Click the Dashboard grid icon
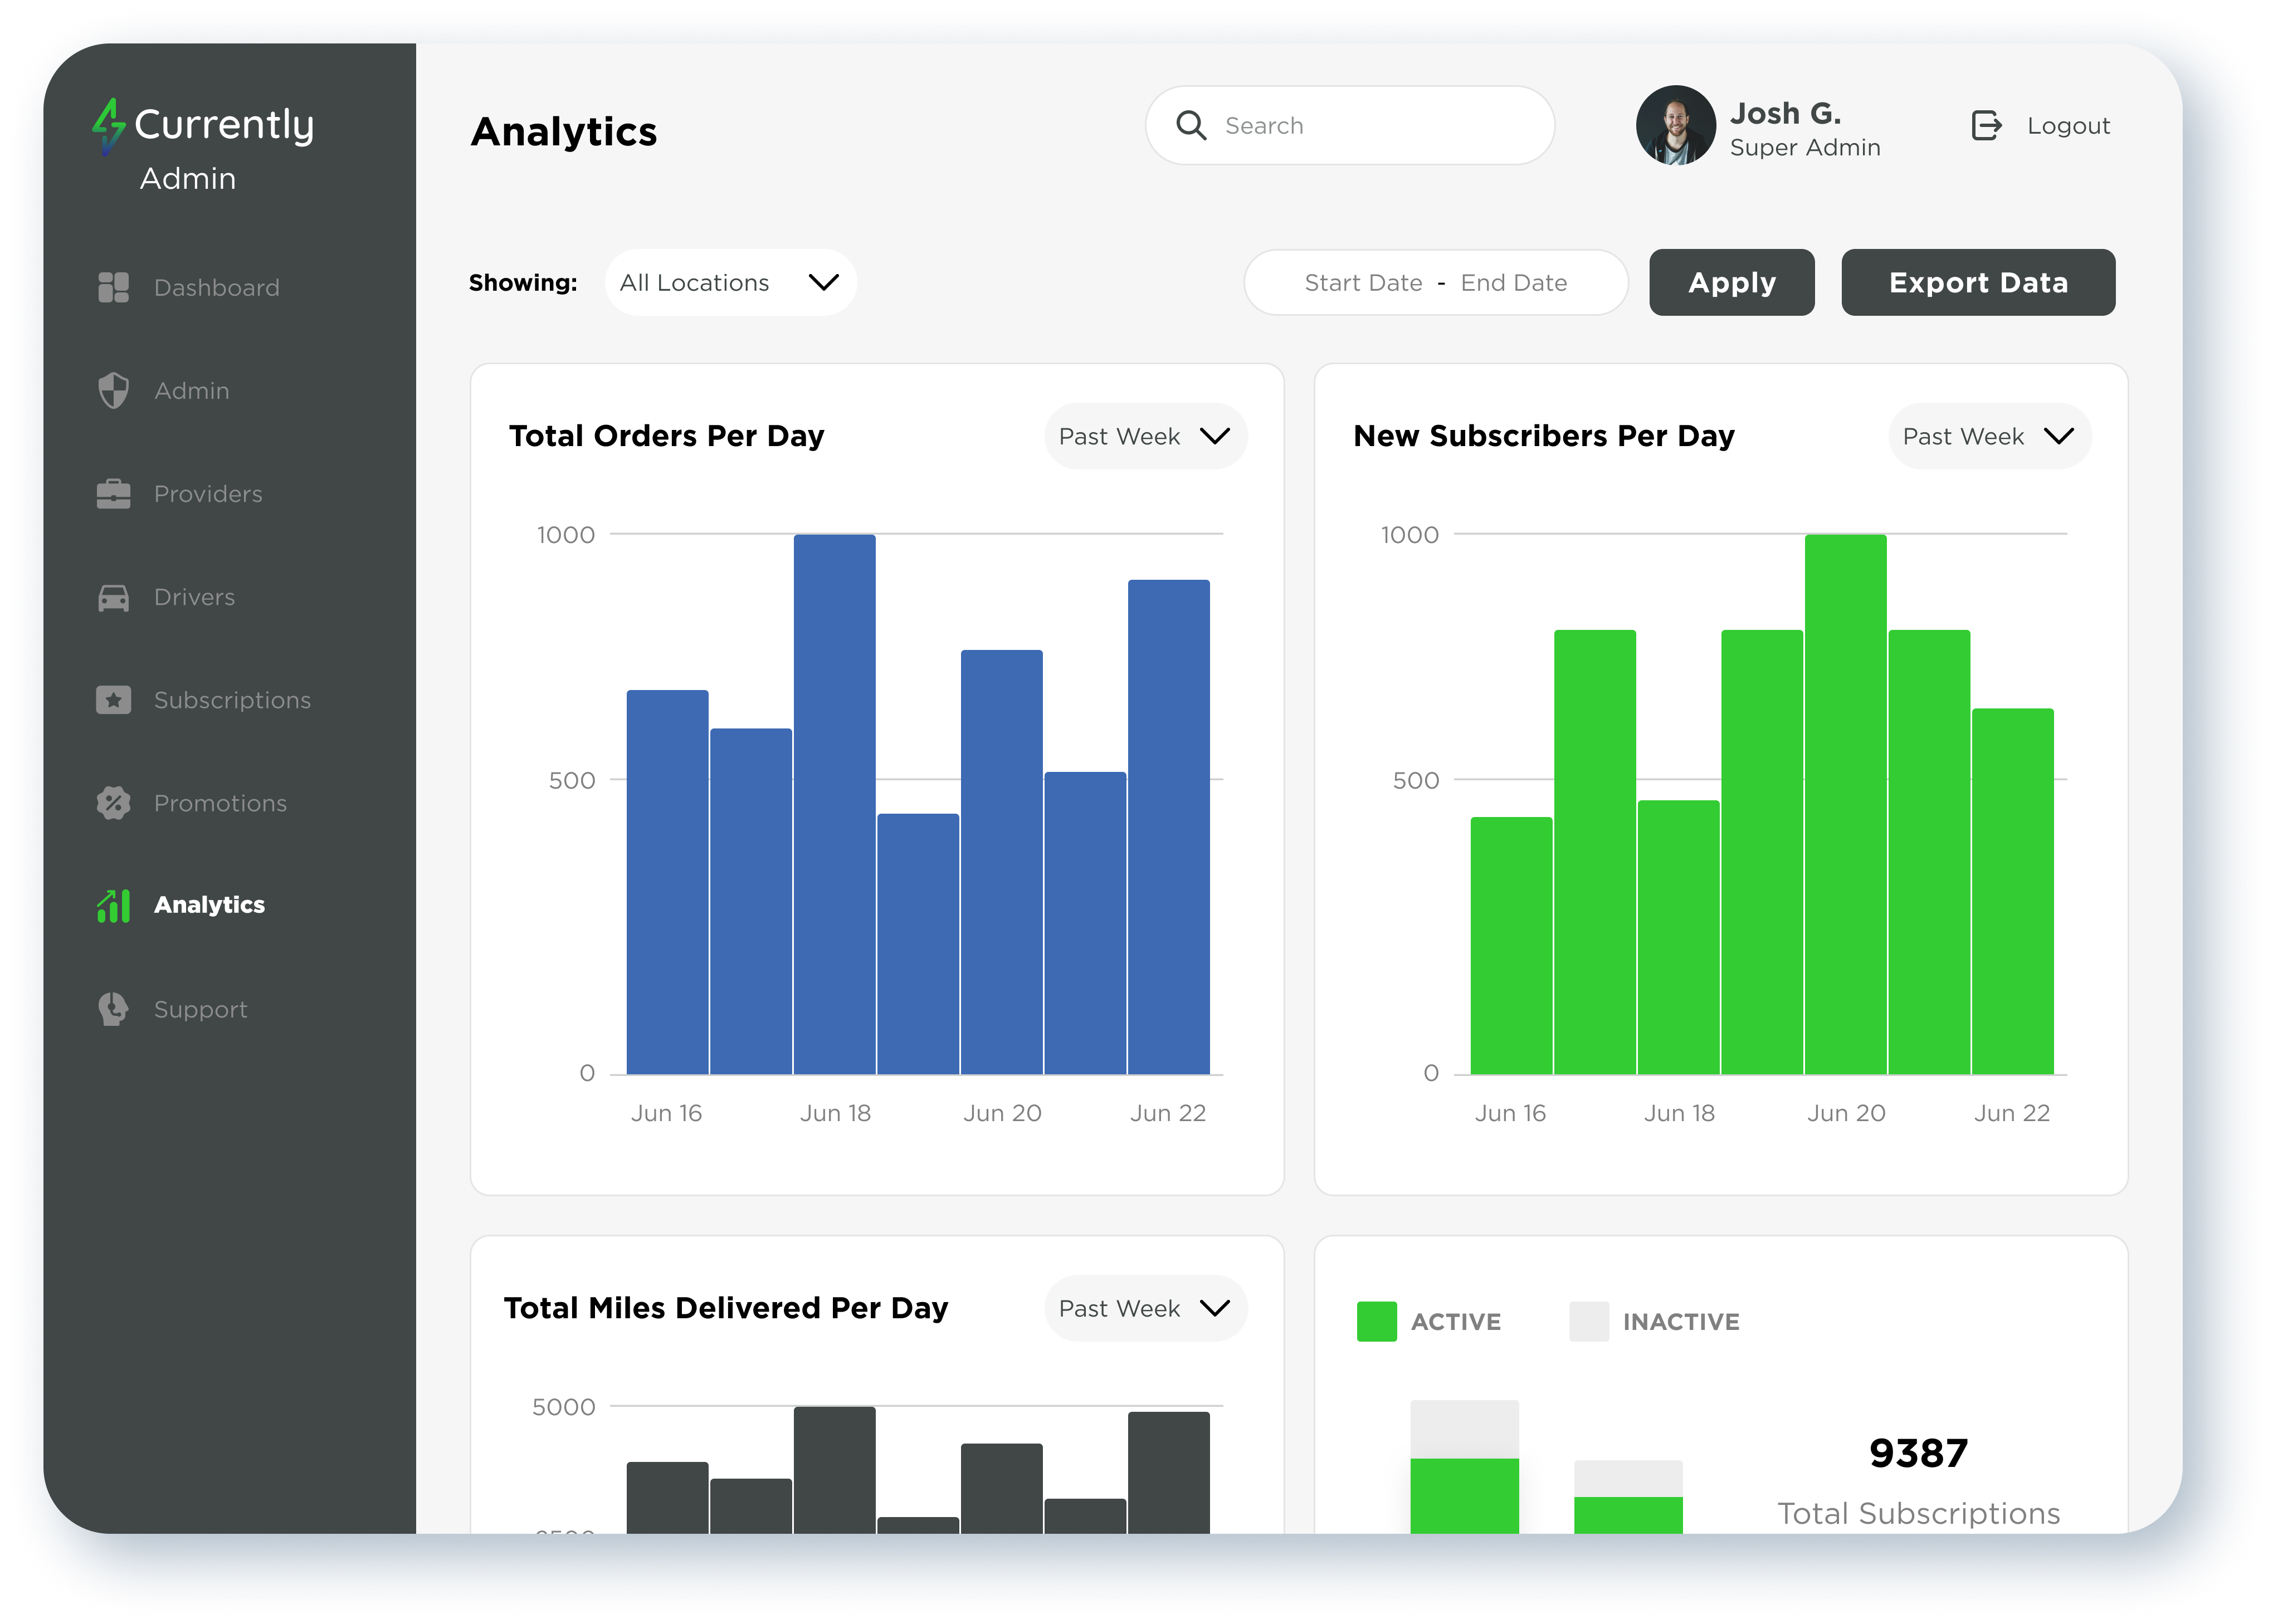 pos(113,287)
